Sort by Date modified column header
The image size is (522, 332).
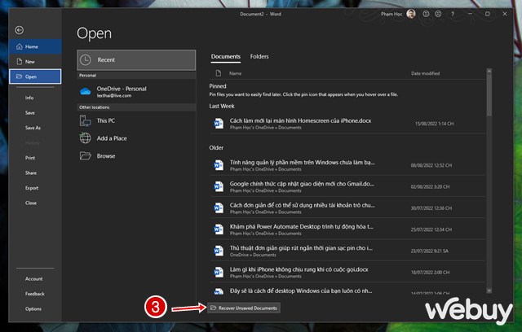[427, 73]
